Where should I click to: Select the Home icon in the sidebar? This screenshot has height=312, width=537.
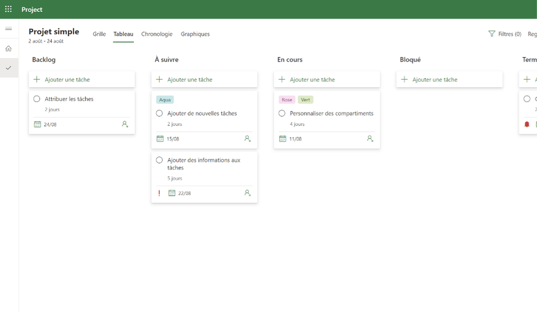8,48
